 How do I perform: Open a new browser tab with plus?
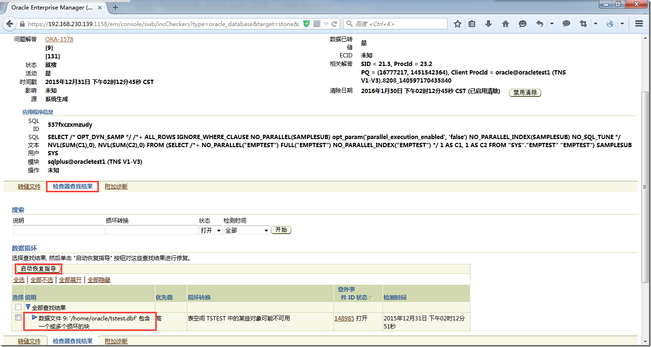[x=115, y=8]
